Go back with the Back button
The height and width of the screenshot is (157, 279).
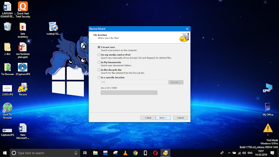148,118
